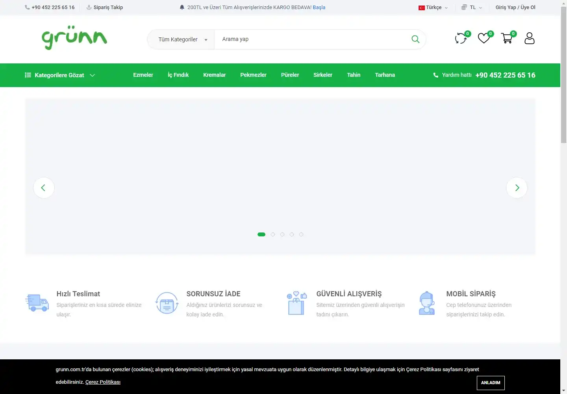Click the MOBİL SİPARİŞ heading

(x=471, y=294)
